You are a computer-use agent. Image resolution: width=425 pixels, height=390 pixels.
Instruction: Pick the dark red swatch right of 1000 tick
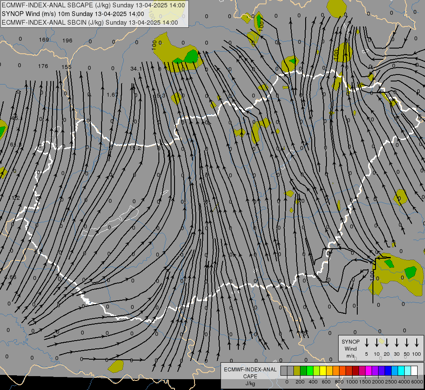point(356,371)
